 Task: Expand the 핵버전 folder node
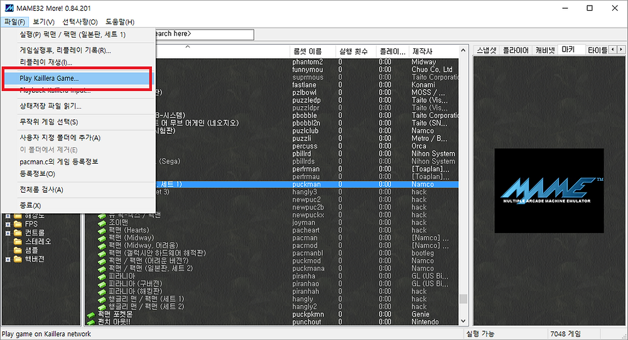pyautogui.click(x=8, y=260)
